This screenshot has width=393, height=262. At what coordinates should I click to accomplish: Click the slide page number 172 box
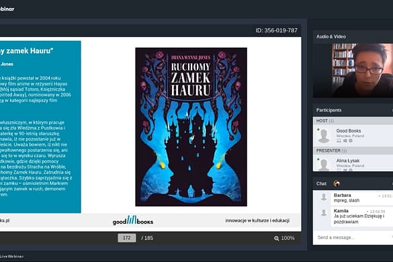[127, 238]
